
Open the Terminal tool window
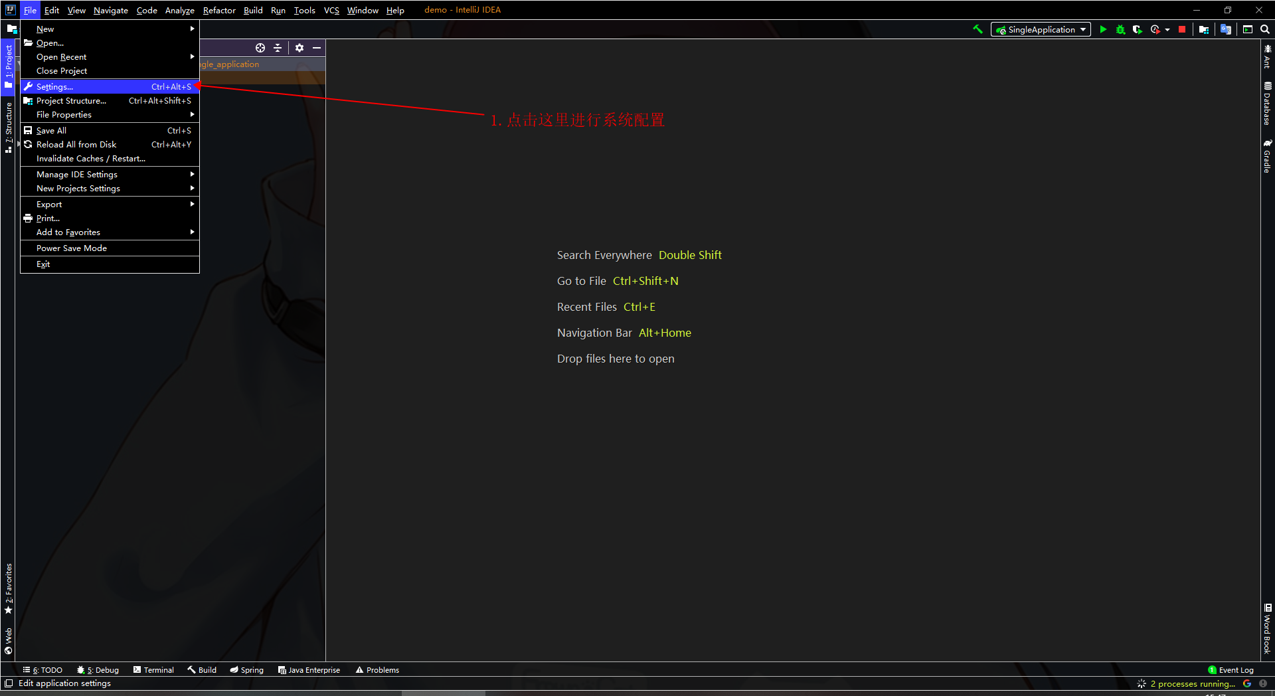click(x=153, y=669)
